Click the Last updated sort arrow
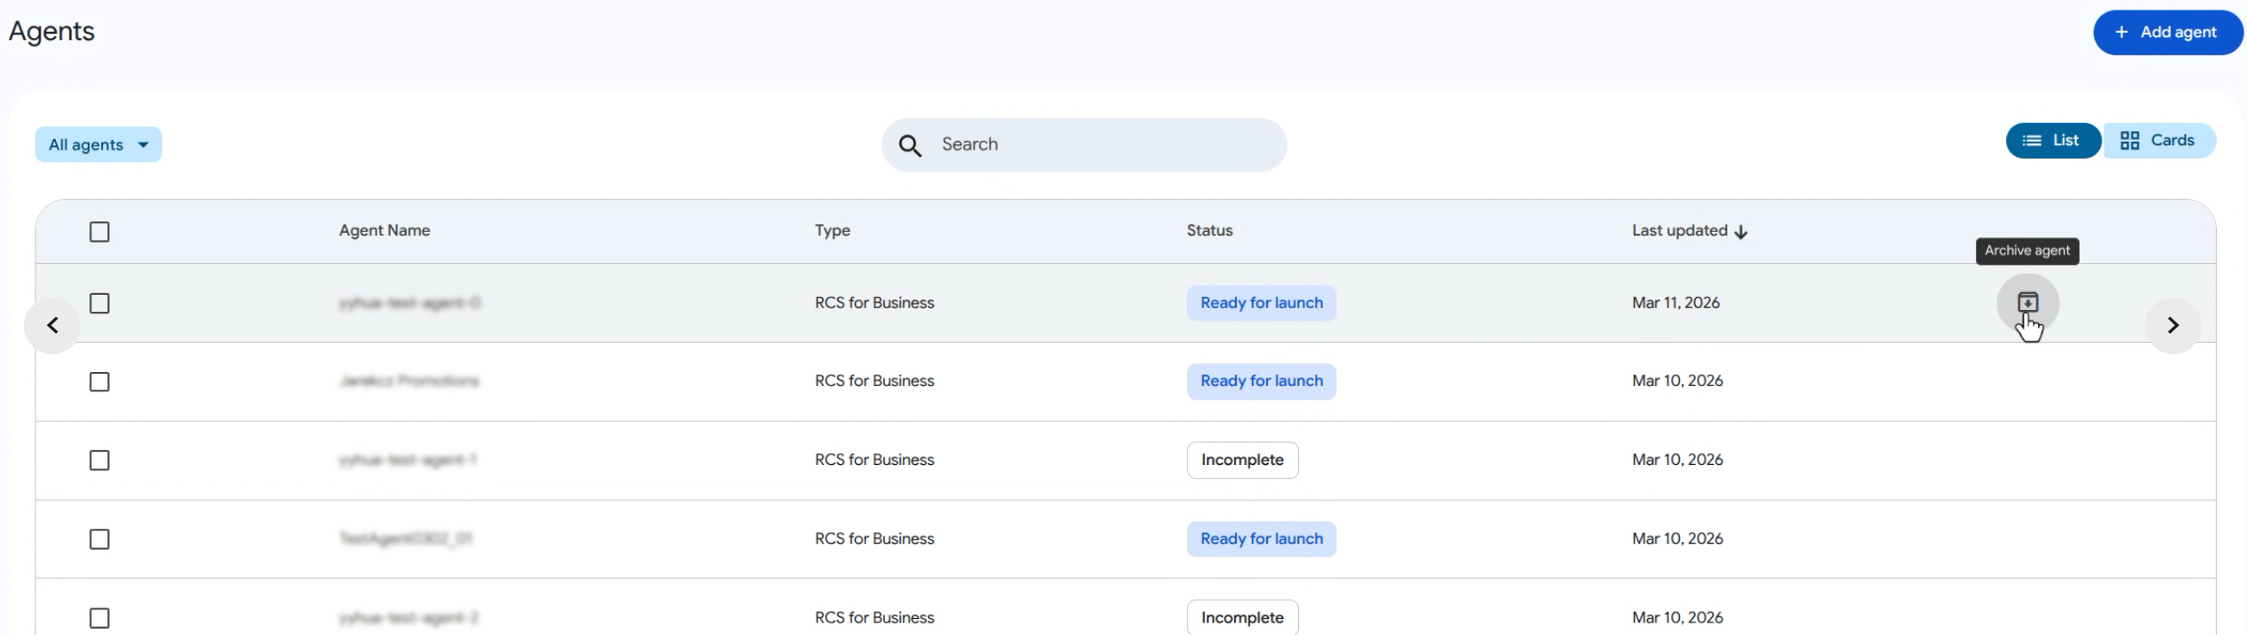 pyautogui.click(x=1741, y=232)
